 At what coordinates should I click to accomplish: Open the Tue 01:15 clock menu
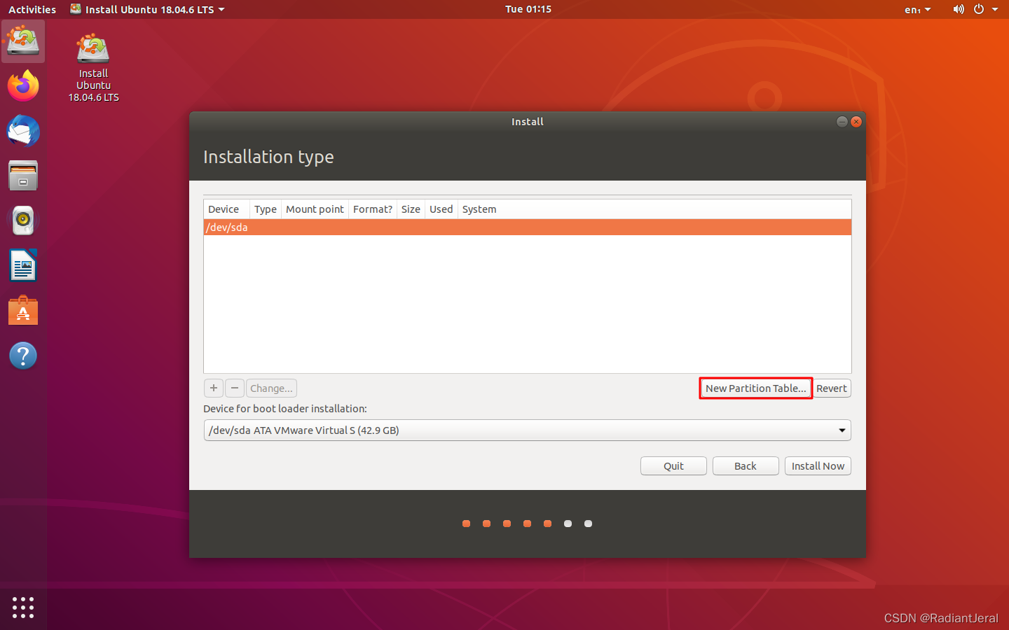(x=528, y=9)
